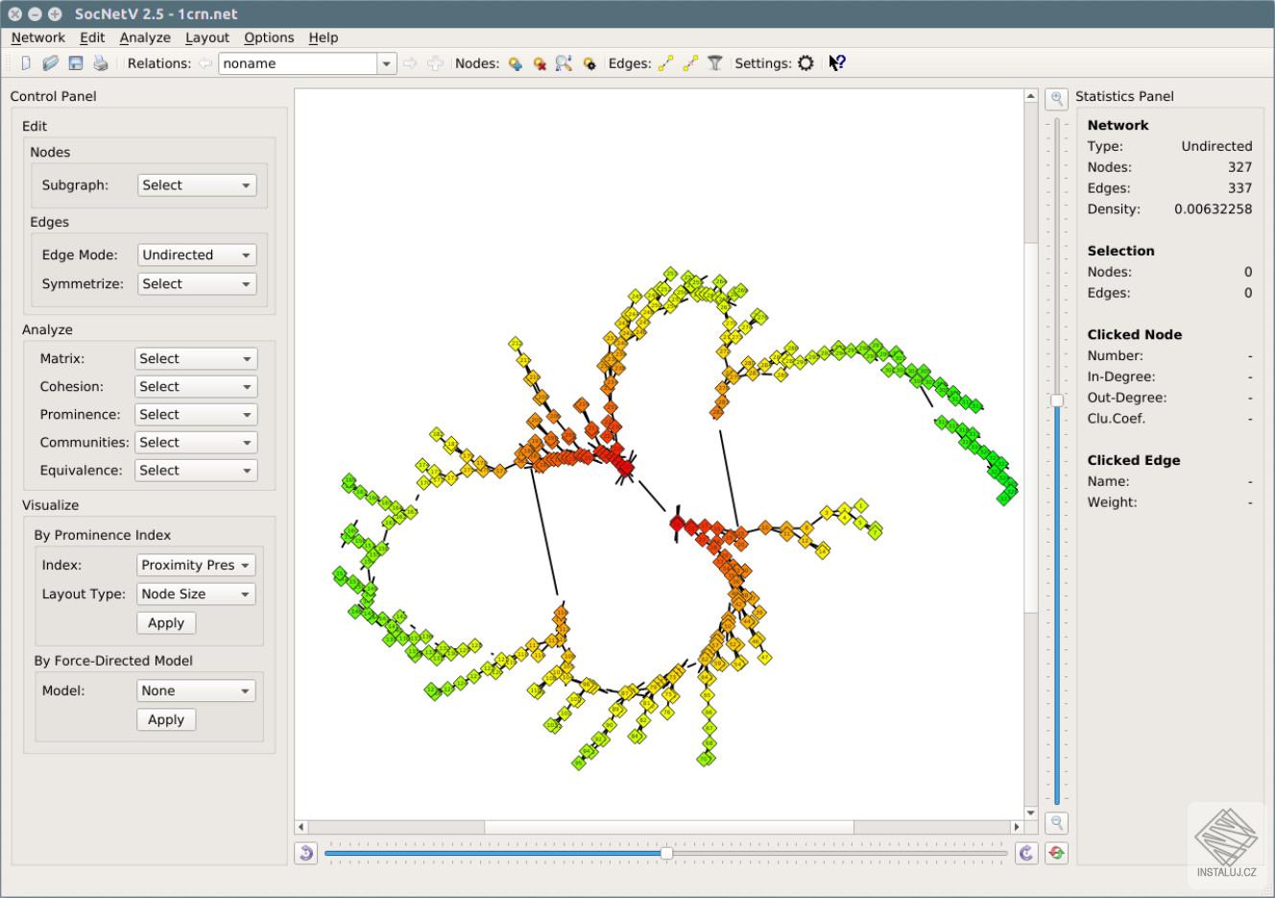Open the edge filter funnel icon
This screenshot has height=898, width=1275.
click(x=714, y=63)
